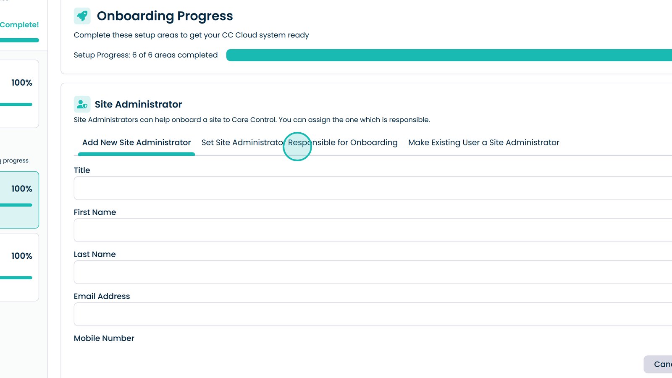Click the Site Administrator section heading
This screenshot has height=378, width=672.
(138, 104)
